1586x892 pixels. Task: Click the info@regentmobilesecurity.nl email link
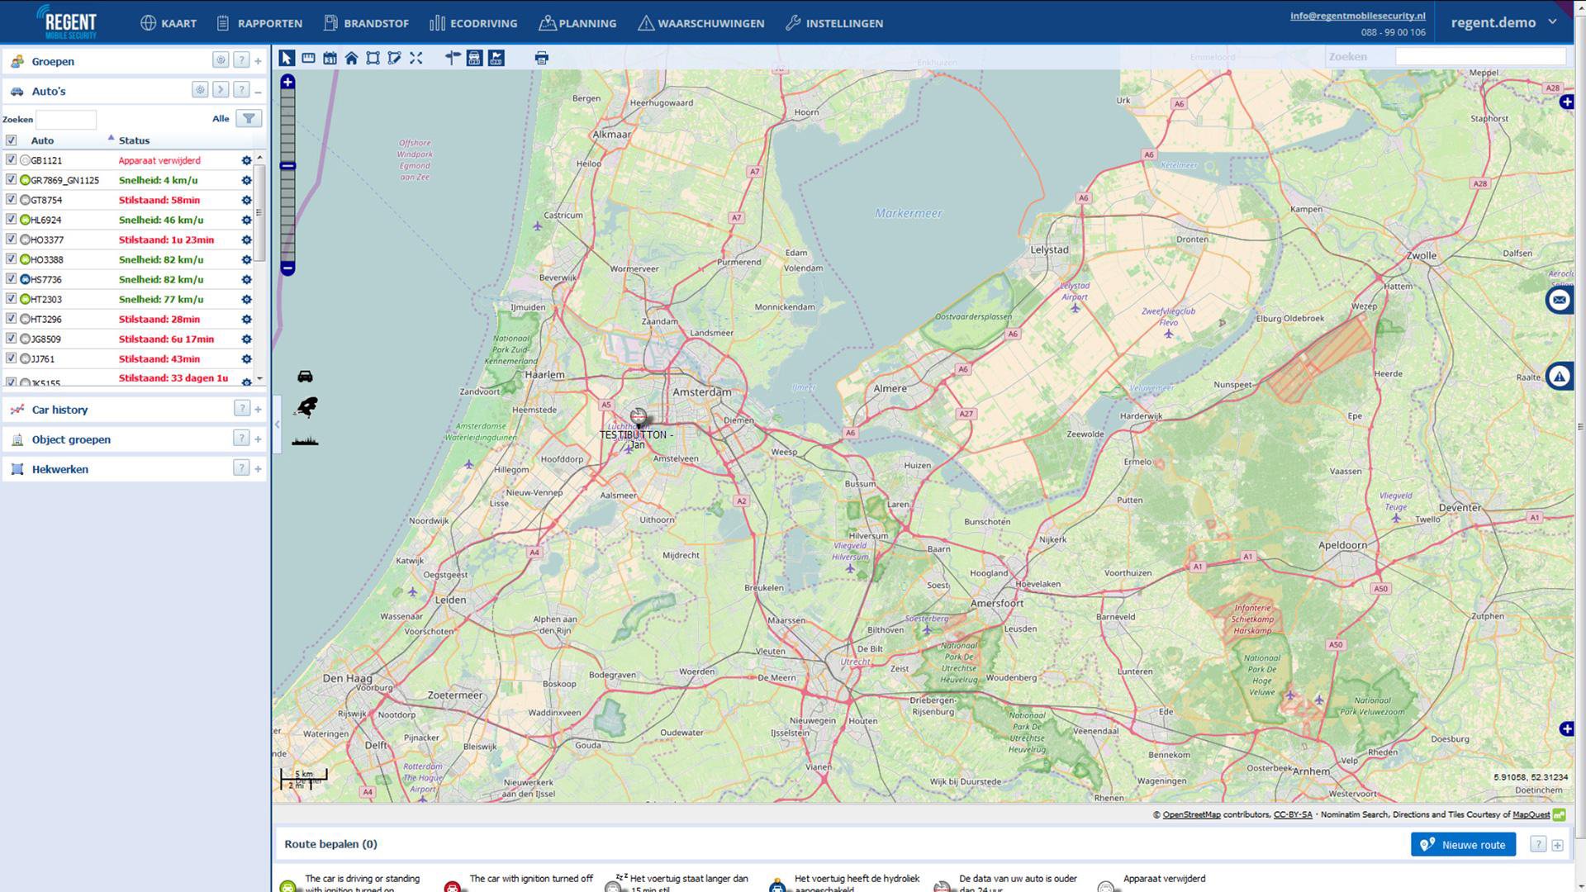tap(1357, 16)
